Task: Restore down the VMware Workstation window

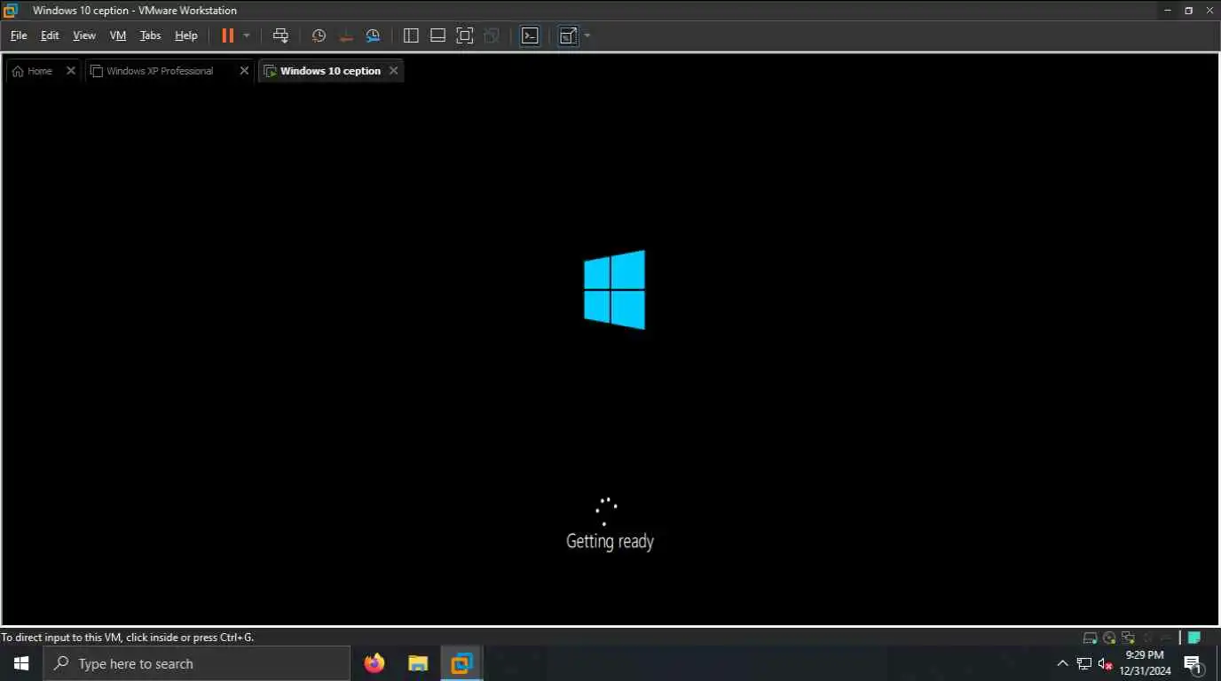Action: [x=1188, y=11]
